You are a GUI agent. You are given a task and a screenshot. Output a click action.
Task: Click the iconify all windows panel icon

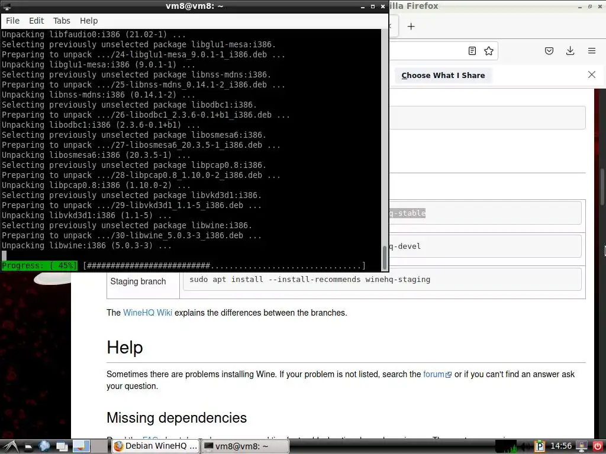point(62,446)
